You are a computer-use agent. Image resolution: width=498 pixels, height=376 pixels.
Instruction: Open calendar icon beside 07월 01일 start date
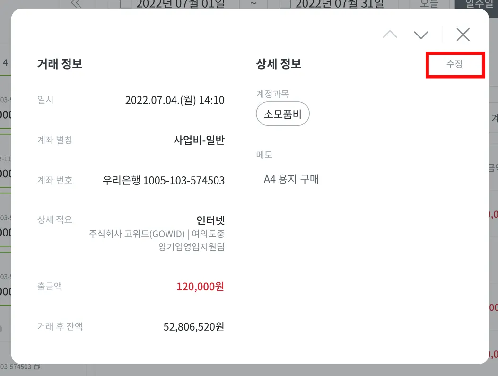(x=126, y=4)
